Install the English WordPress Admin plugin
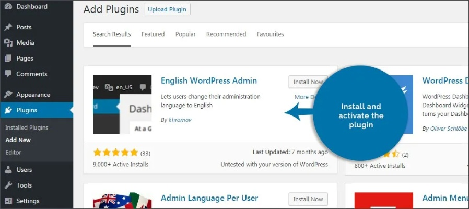 point(308,82)
